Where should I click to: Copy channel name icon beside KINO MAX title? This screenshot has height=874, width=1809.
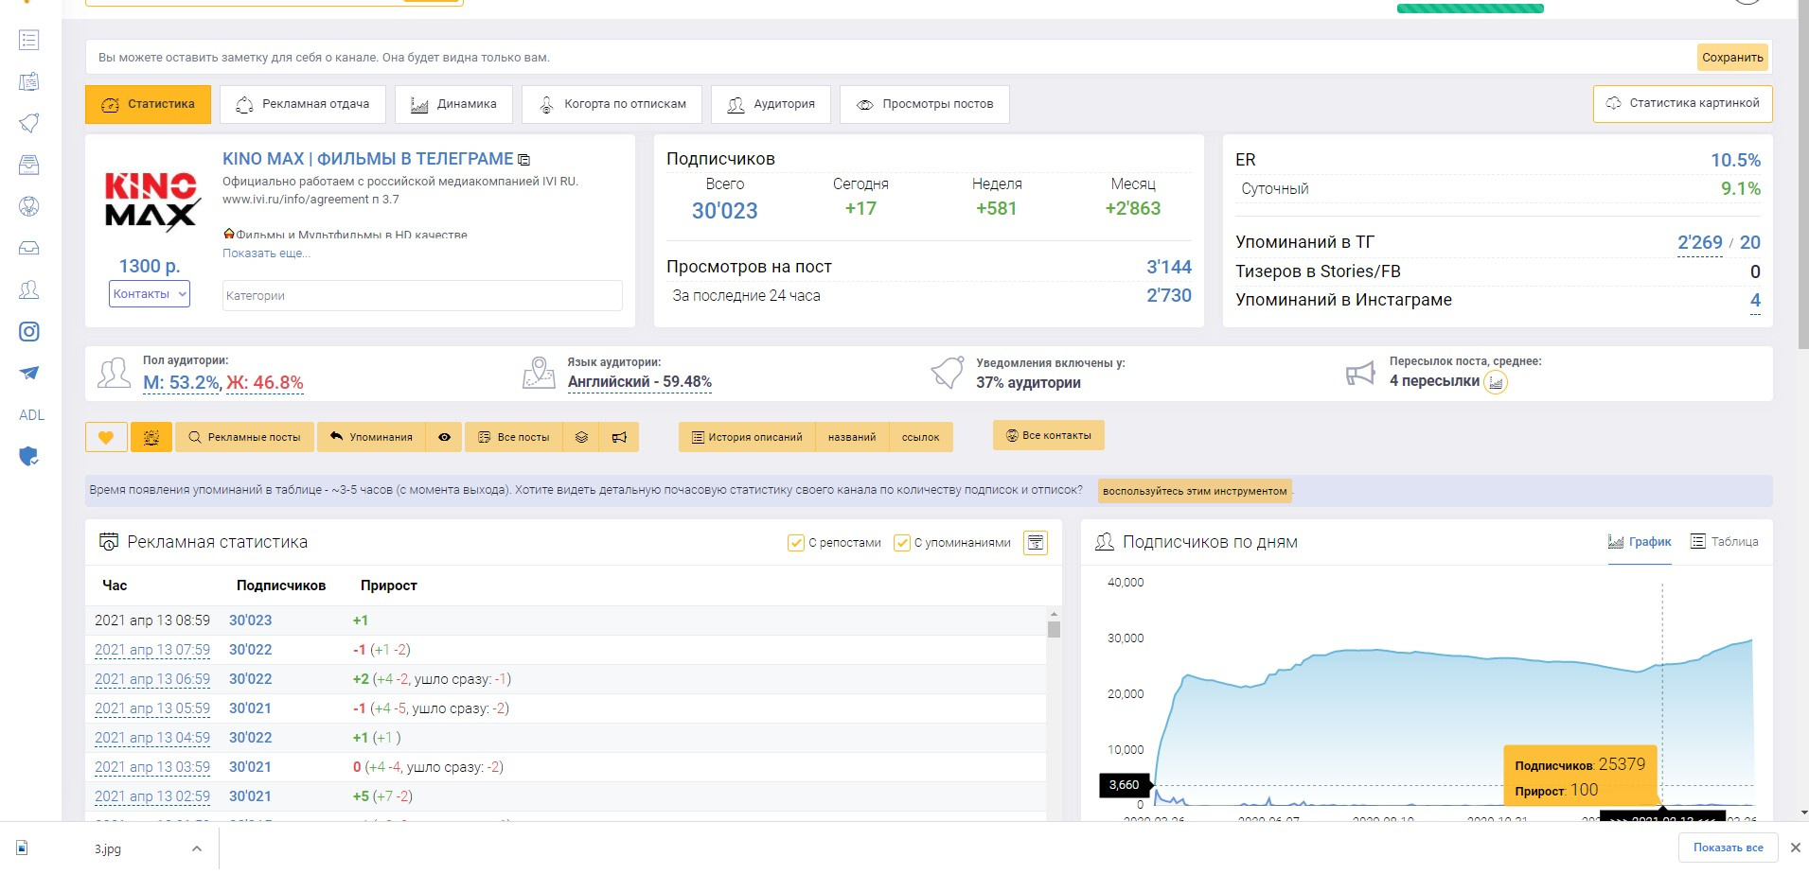click(x=524, y=160)
